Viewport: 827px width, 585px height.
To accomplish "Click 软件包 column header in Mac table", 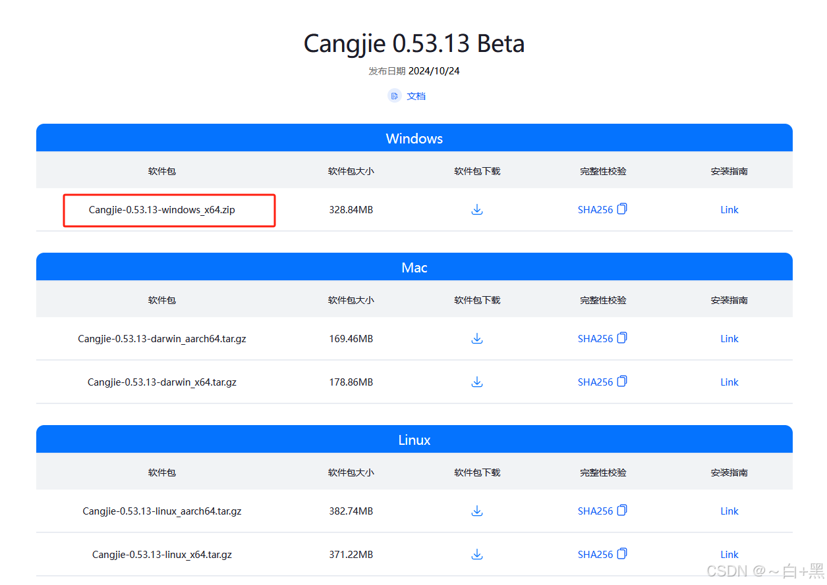I will tap(162, 300).
